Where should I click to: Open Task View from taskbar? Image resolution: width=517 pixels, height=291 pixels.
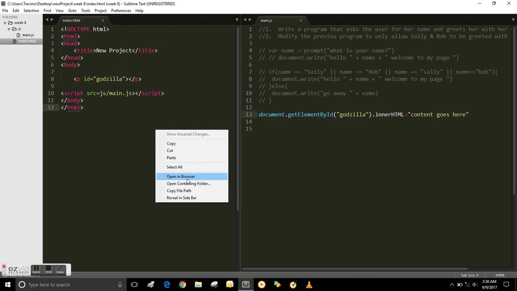point(135,285)
